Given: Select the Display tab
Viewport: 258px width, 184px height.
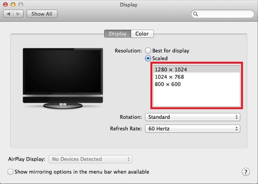Looking at the screenshot, I should [x=118, y=34].
